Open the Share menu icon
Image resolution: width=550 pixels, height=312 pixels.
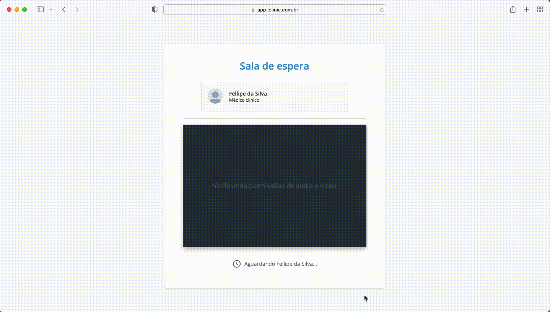(x=513, y=9)
